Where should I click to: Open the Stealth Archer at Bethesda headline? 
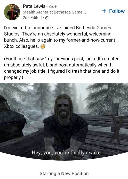tap(54, 12)
